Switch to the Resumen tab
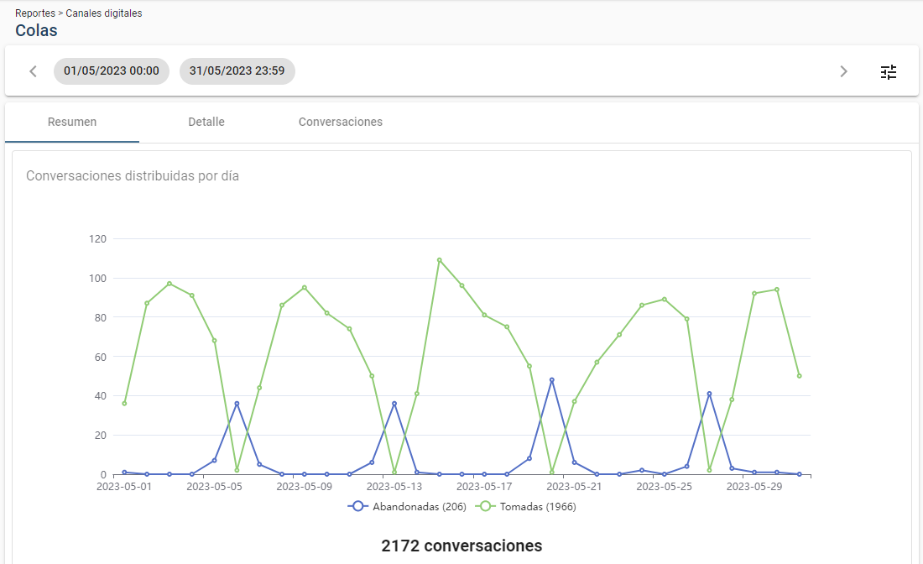 (72, 122)
